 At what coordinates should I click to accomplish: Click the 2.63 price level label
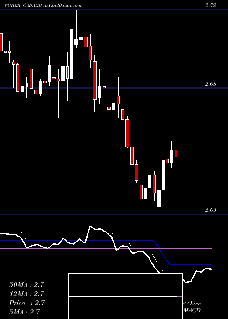211,210
